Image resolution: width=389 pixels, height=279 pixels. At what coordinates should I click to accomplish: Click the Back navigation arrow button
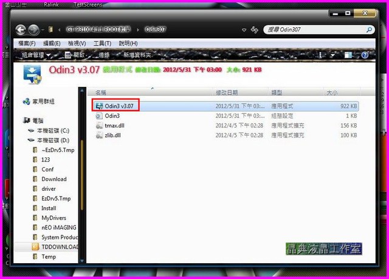[21, 29]
